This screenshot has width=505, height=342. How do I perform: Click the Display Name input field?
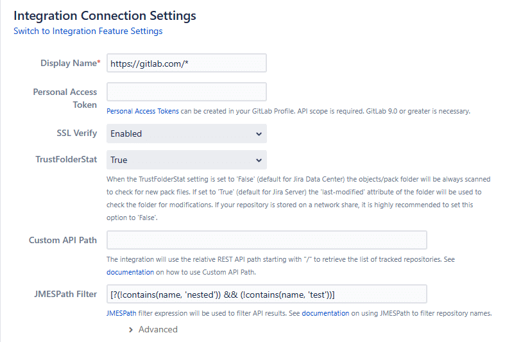[186, 63]
